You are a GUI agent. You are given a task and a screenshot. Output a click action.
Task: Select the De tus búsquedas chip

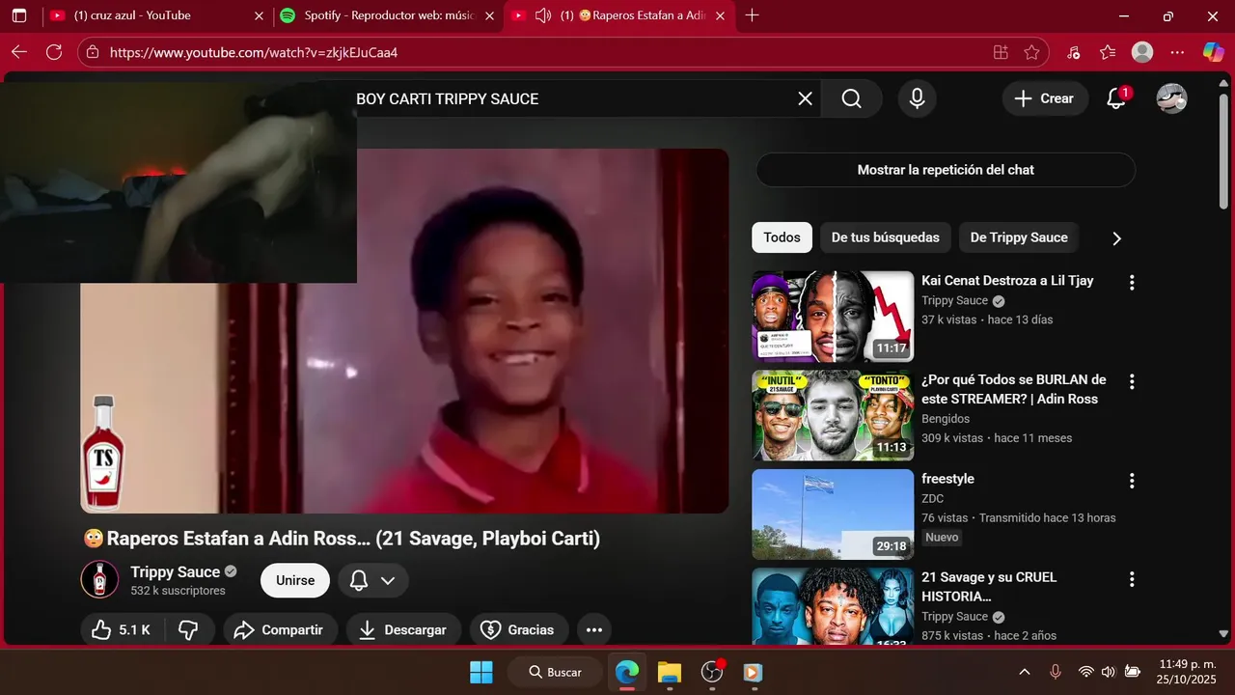885,237
